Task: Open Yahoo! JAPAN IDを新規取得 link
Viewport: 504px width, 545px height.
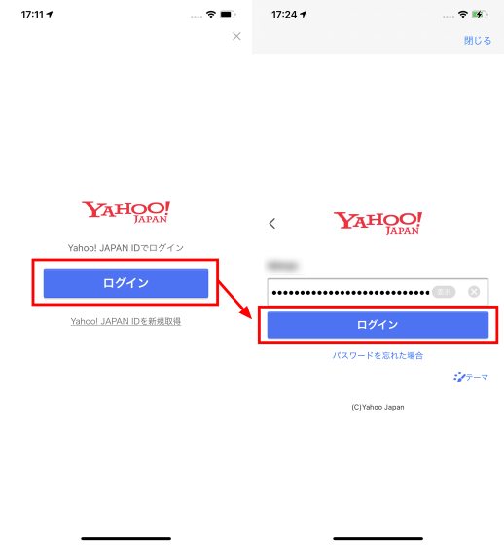Action: pos(126,321)
